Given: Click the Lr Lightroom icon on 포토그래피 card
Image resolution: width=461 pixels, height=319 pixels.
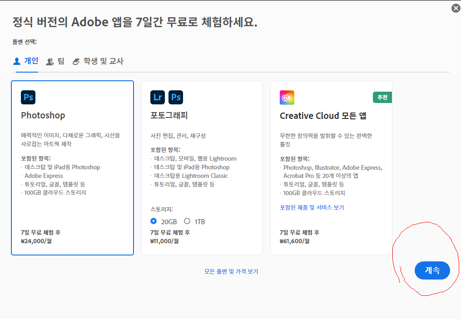Looking at the screenshot, I should coord(158,97).
